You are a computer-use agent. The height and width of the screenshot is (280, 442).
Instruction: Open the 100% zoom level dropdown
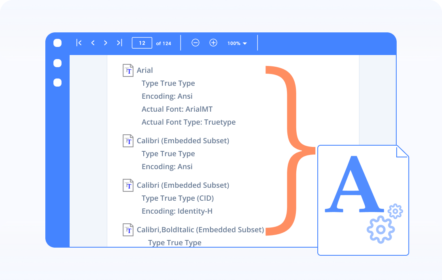[237, 42]
